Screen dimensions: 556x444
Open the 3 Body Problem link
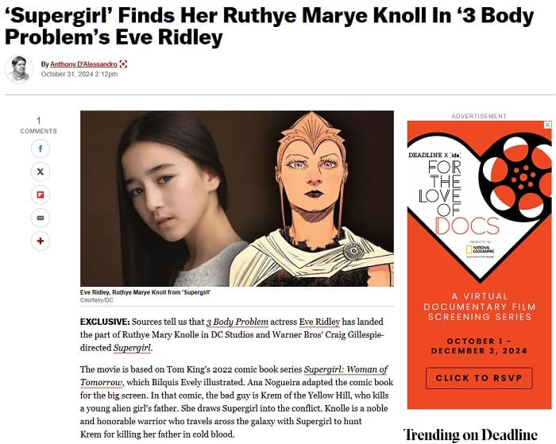[x=237, y=322]
